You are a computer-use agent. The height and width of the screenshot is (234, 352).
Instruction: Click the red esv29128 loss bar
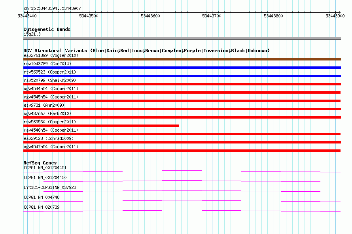tap(182, 142)
